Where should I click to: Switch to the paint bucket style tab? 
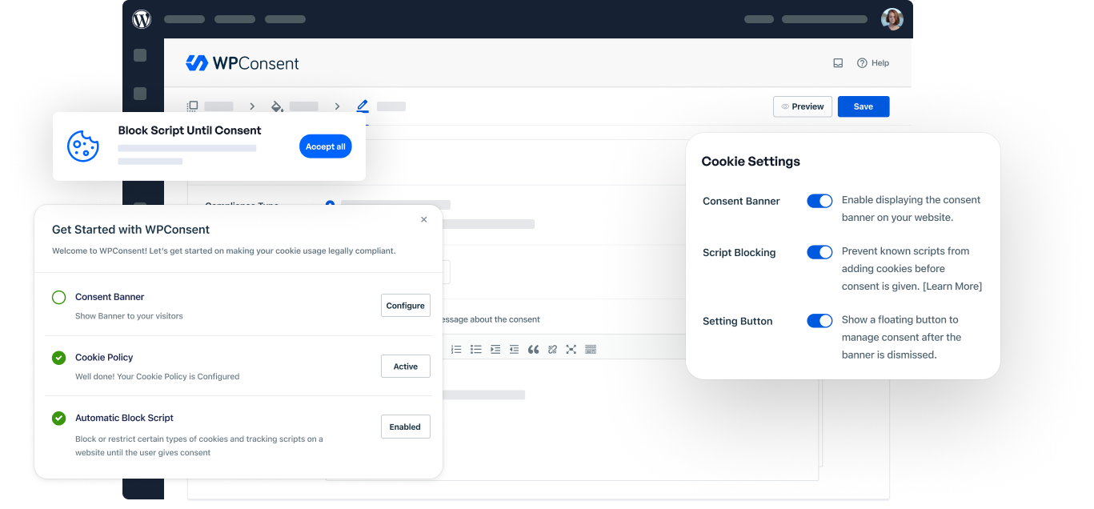coord(277,106)
